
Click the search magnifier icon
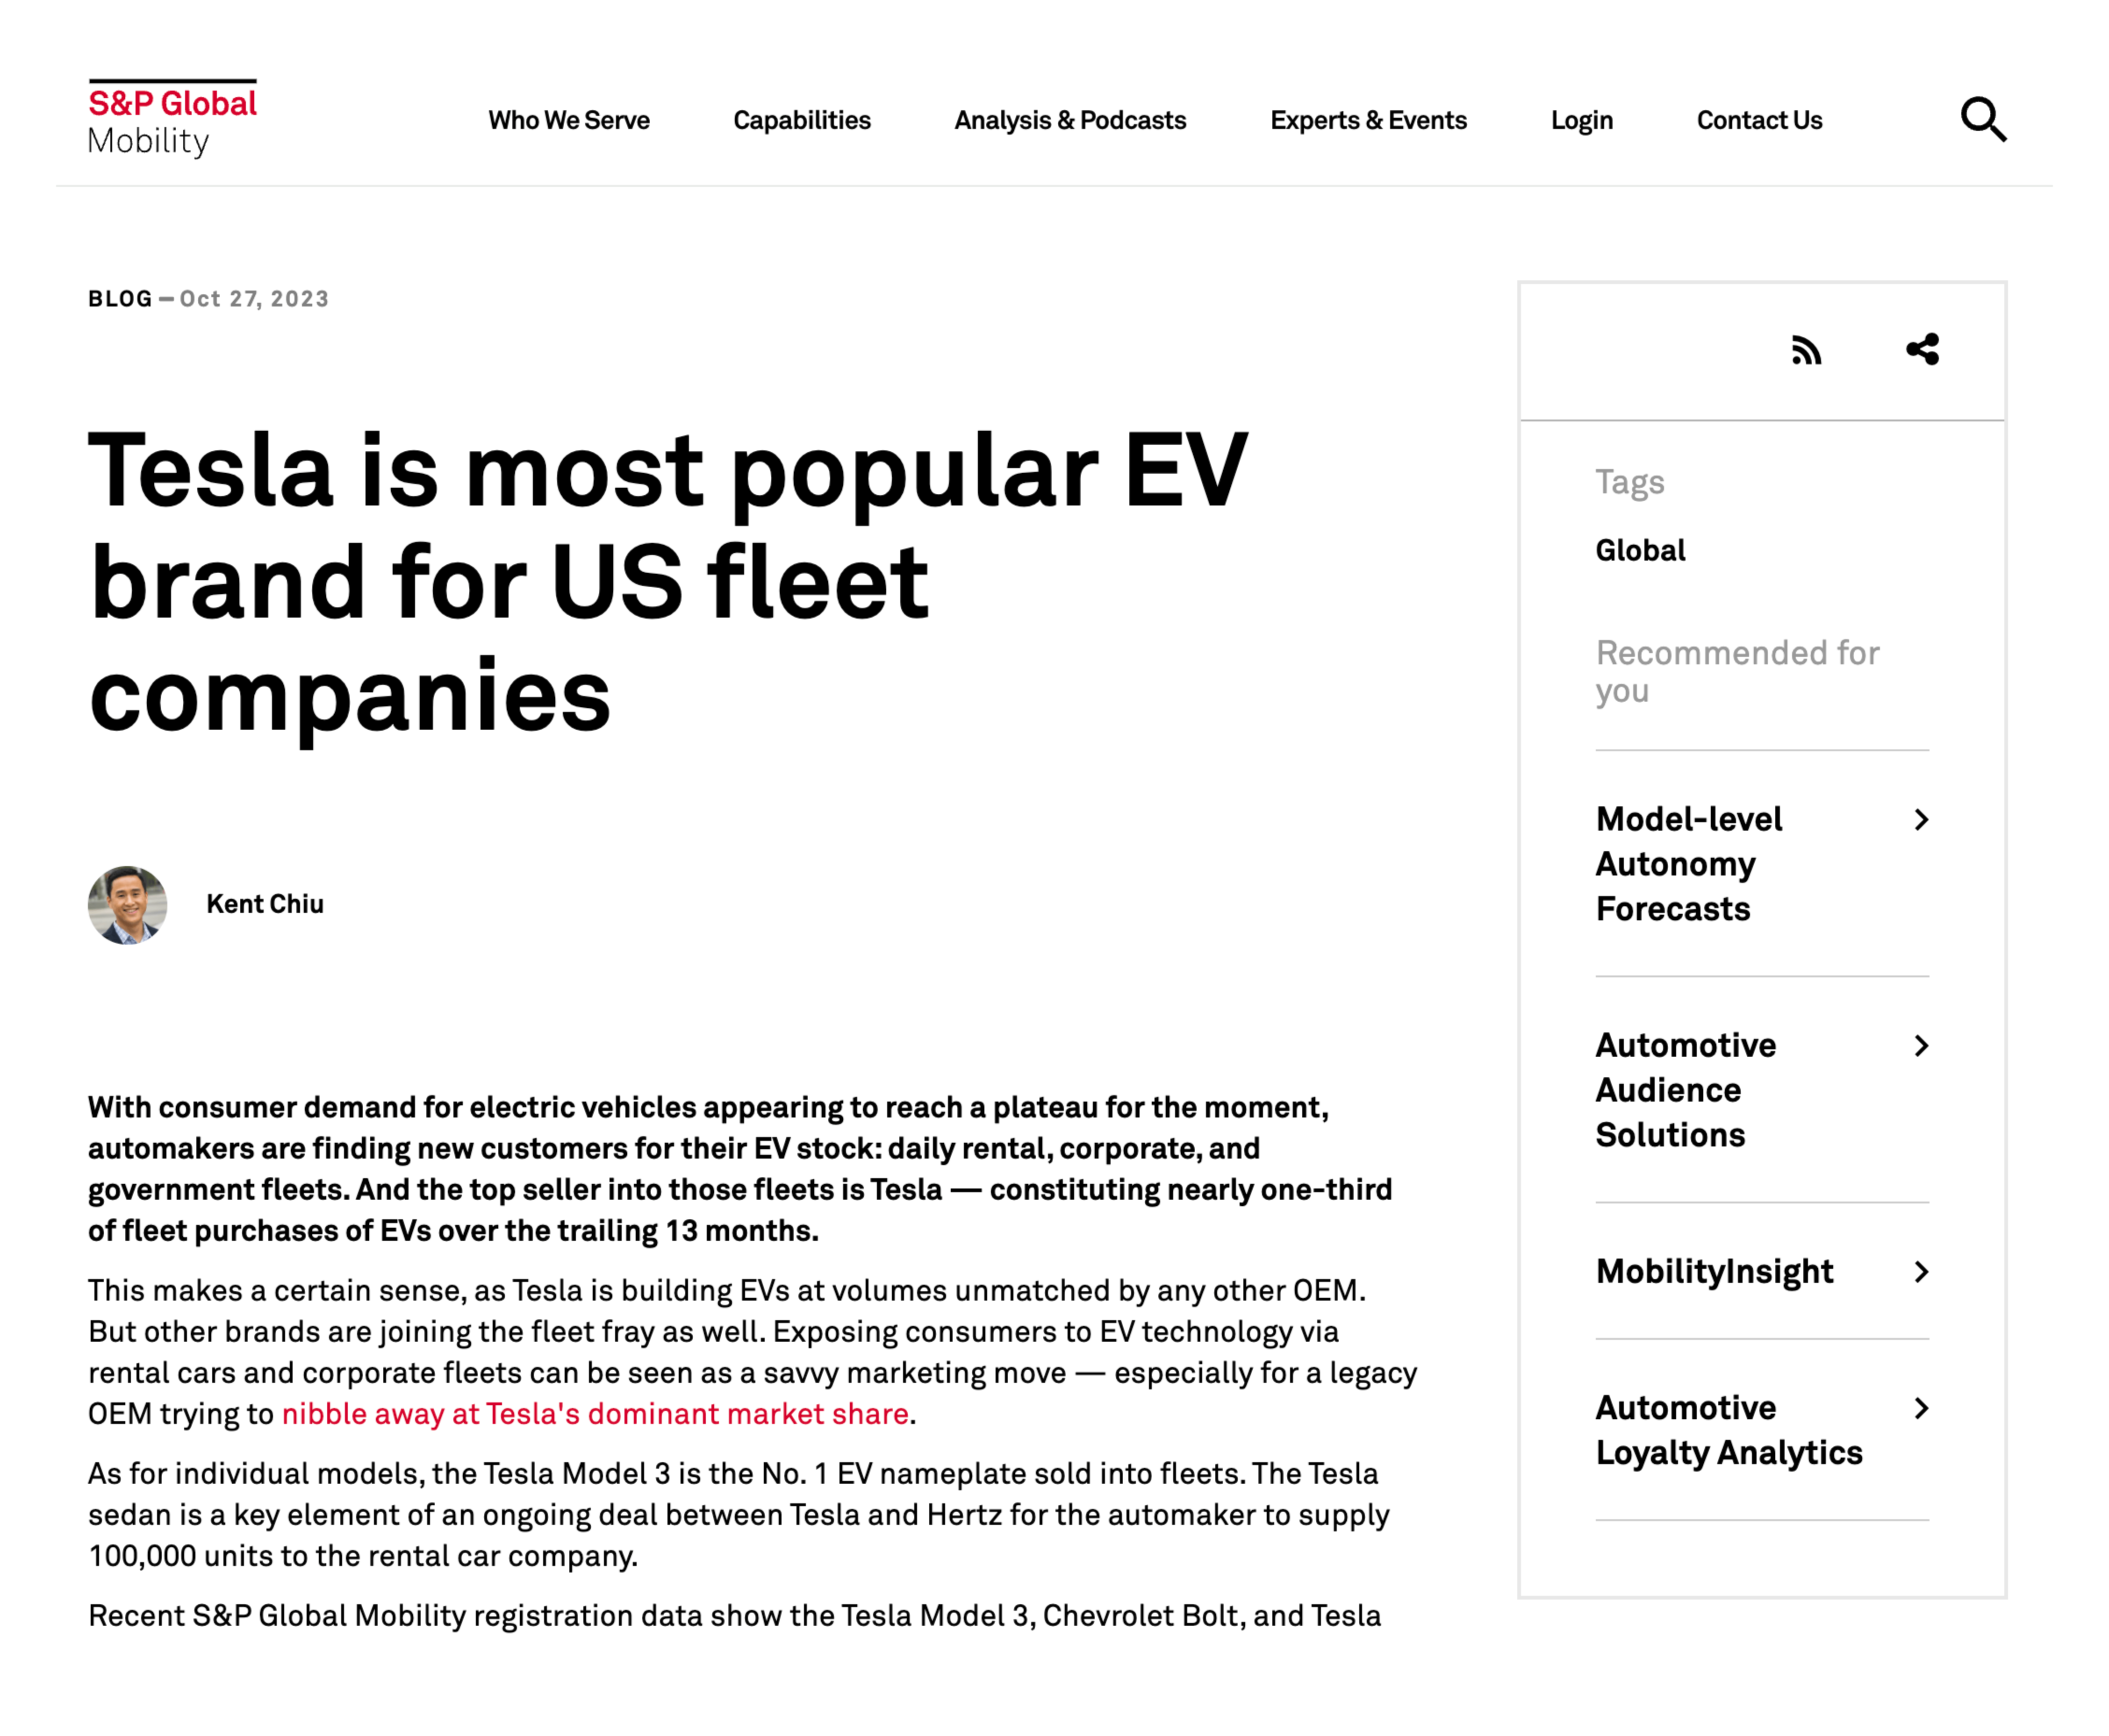pos(1982,120)
